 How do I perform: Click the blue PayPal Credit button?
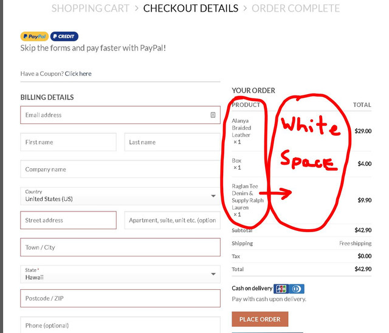(64, 36)
